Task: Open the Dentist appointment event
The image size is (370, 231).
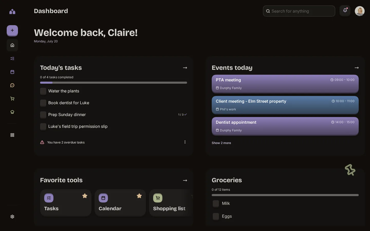Action: 285,126
